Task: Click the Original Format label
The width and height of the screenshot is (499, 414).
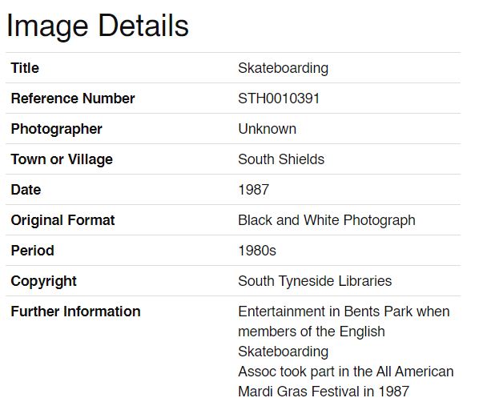Action: 62,220
